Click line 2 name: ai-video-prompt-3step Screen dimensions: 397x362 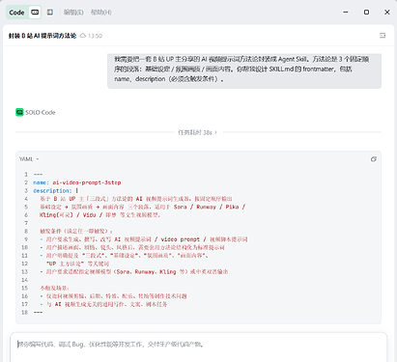tap(77, 182)
